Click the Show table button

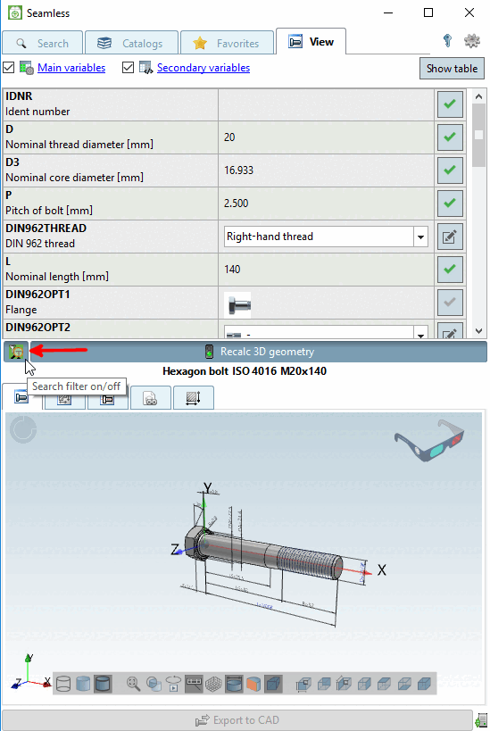[452, 69]
